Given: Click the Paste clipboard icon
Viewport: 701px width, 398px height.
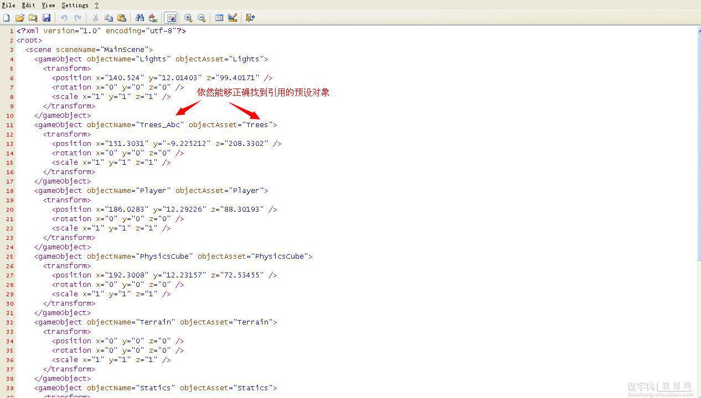Looking at the screenshot, I should 122,18.
